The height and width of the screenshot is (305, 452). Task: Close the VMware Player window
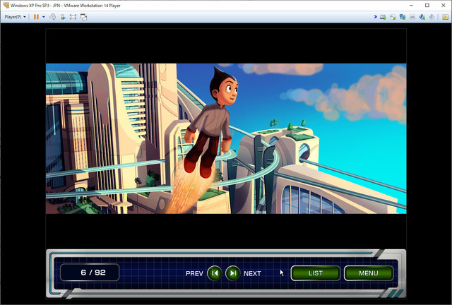click(x=444, y=5)
